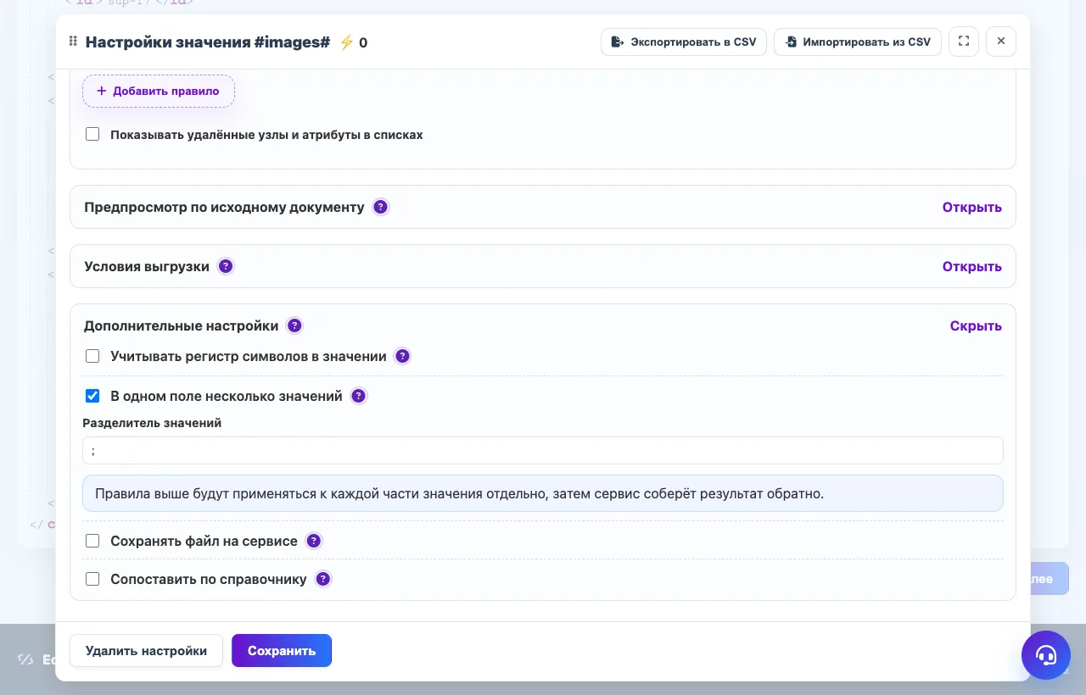Image resolution: width=1086 pixels, height=695 pixels.
Task: Click Экспортировать в CSV button
Action: click(x=684, y=42)
